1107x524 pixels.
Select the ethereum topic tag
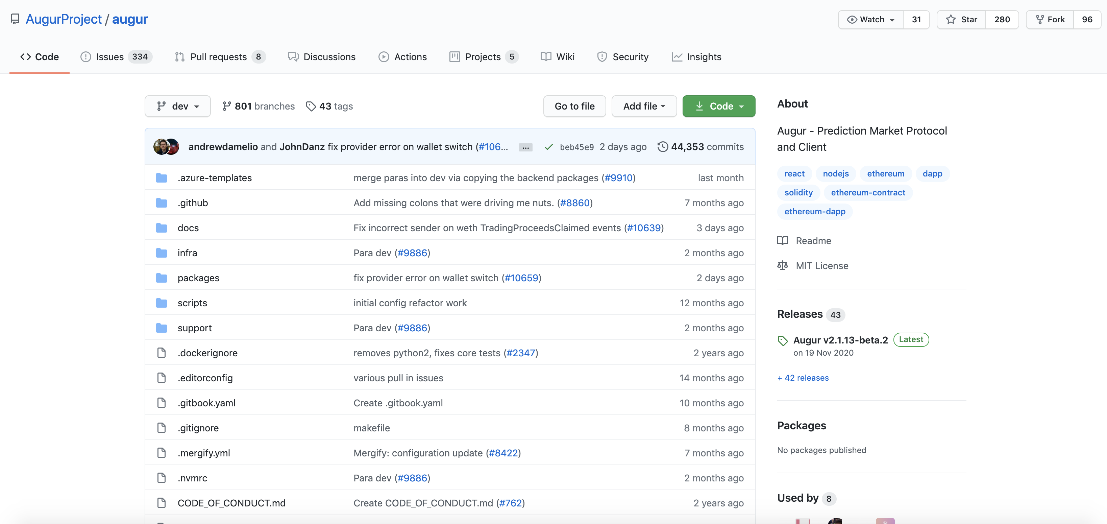click(x=885, y=174)
